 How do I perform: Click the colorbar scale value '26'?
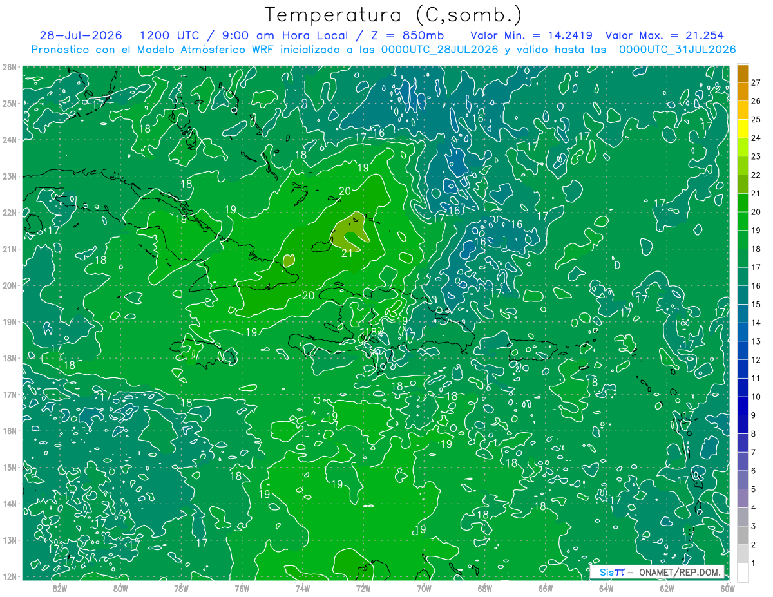[x=756, y=101]
